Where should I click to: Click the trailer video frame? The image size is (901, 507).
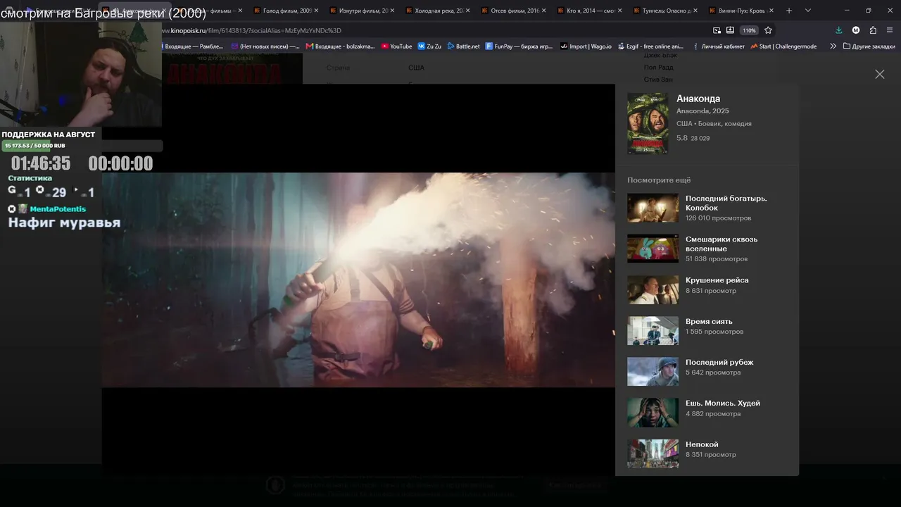click(x=358, y=280)
